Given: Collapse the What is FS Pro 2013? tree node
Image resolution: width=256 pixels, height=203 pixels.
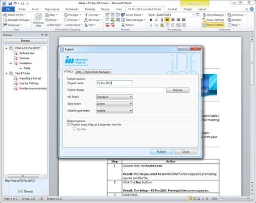Looking at the screenshot, I should pos(6,48).
